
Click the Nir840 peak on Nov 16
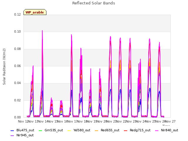pyautogui.click(x=71, y=35)
